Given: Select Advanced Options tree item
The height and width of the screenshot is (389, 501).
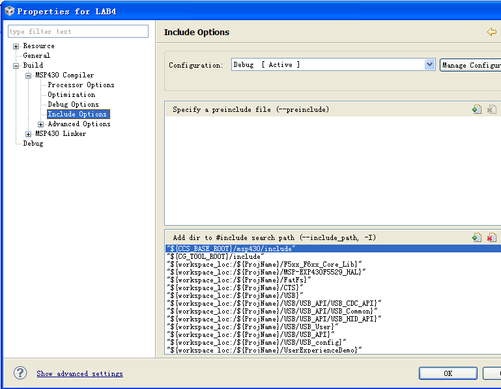Looking at the screenshot, I should [79, 124].
